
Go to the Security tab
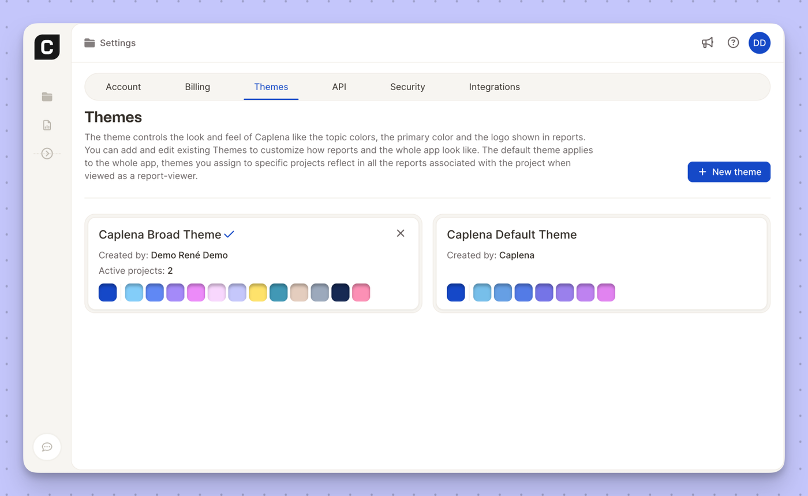coord(407,87)
